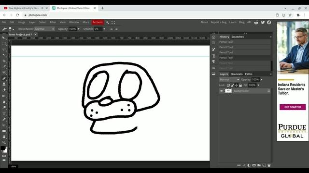This screenshot has height=173, width=309.
Task: Switch to the Channels tab
Action: [x=237, y=74]
